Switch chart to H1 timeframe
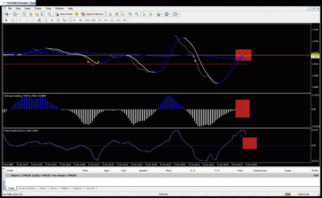 point(99,20)
